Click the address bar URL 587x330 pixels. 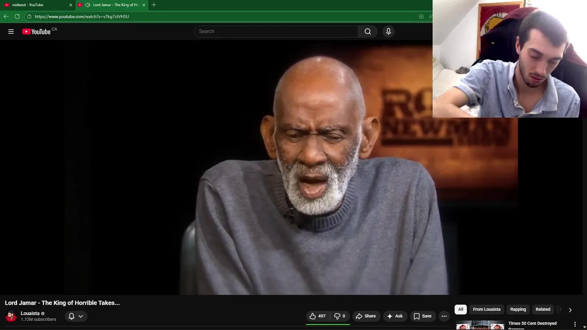[x=82, y=16]
